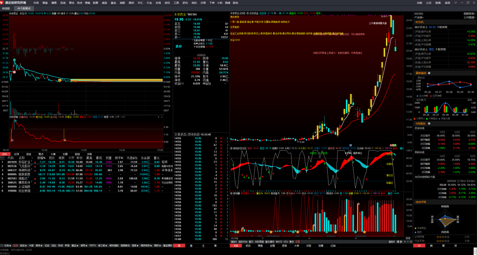Click the help icon beside 量能基因
Viewport: 477px width, 255px height.
[x=429, y=73]
